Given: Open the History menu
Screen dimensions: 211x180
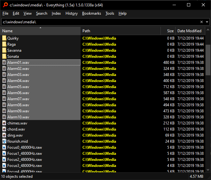Looking at the screenshot, I should (x=72, y=13).
